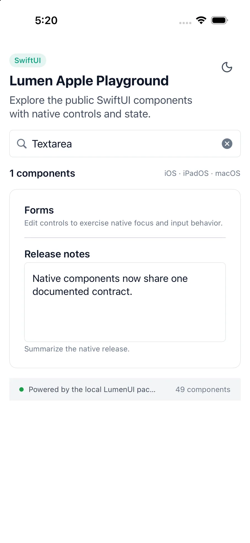Select the Lumen Apple Playground title

pyautogui.click(x=89, y=81)
